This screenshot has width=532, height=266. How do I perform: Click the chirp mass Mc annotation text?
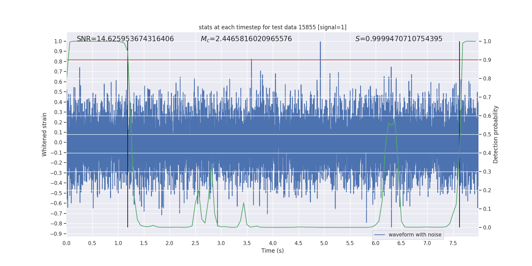(x=246, y=39)
